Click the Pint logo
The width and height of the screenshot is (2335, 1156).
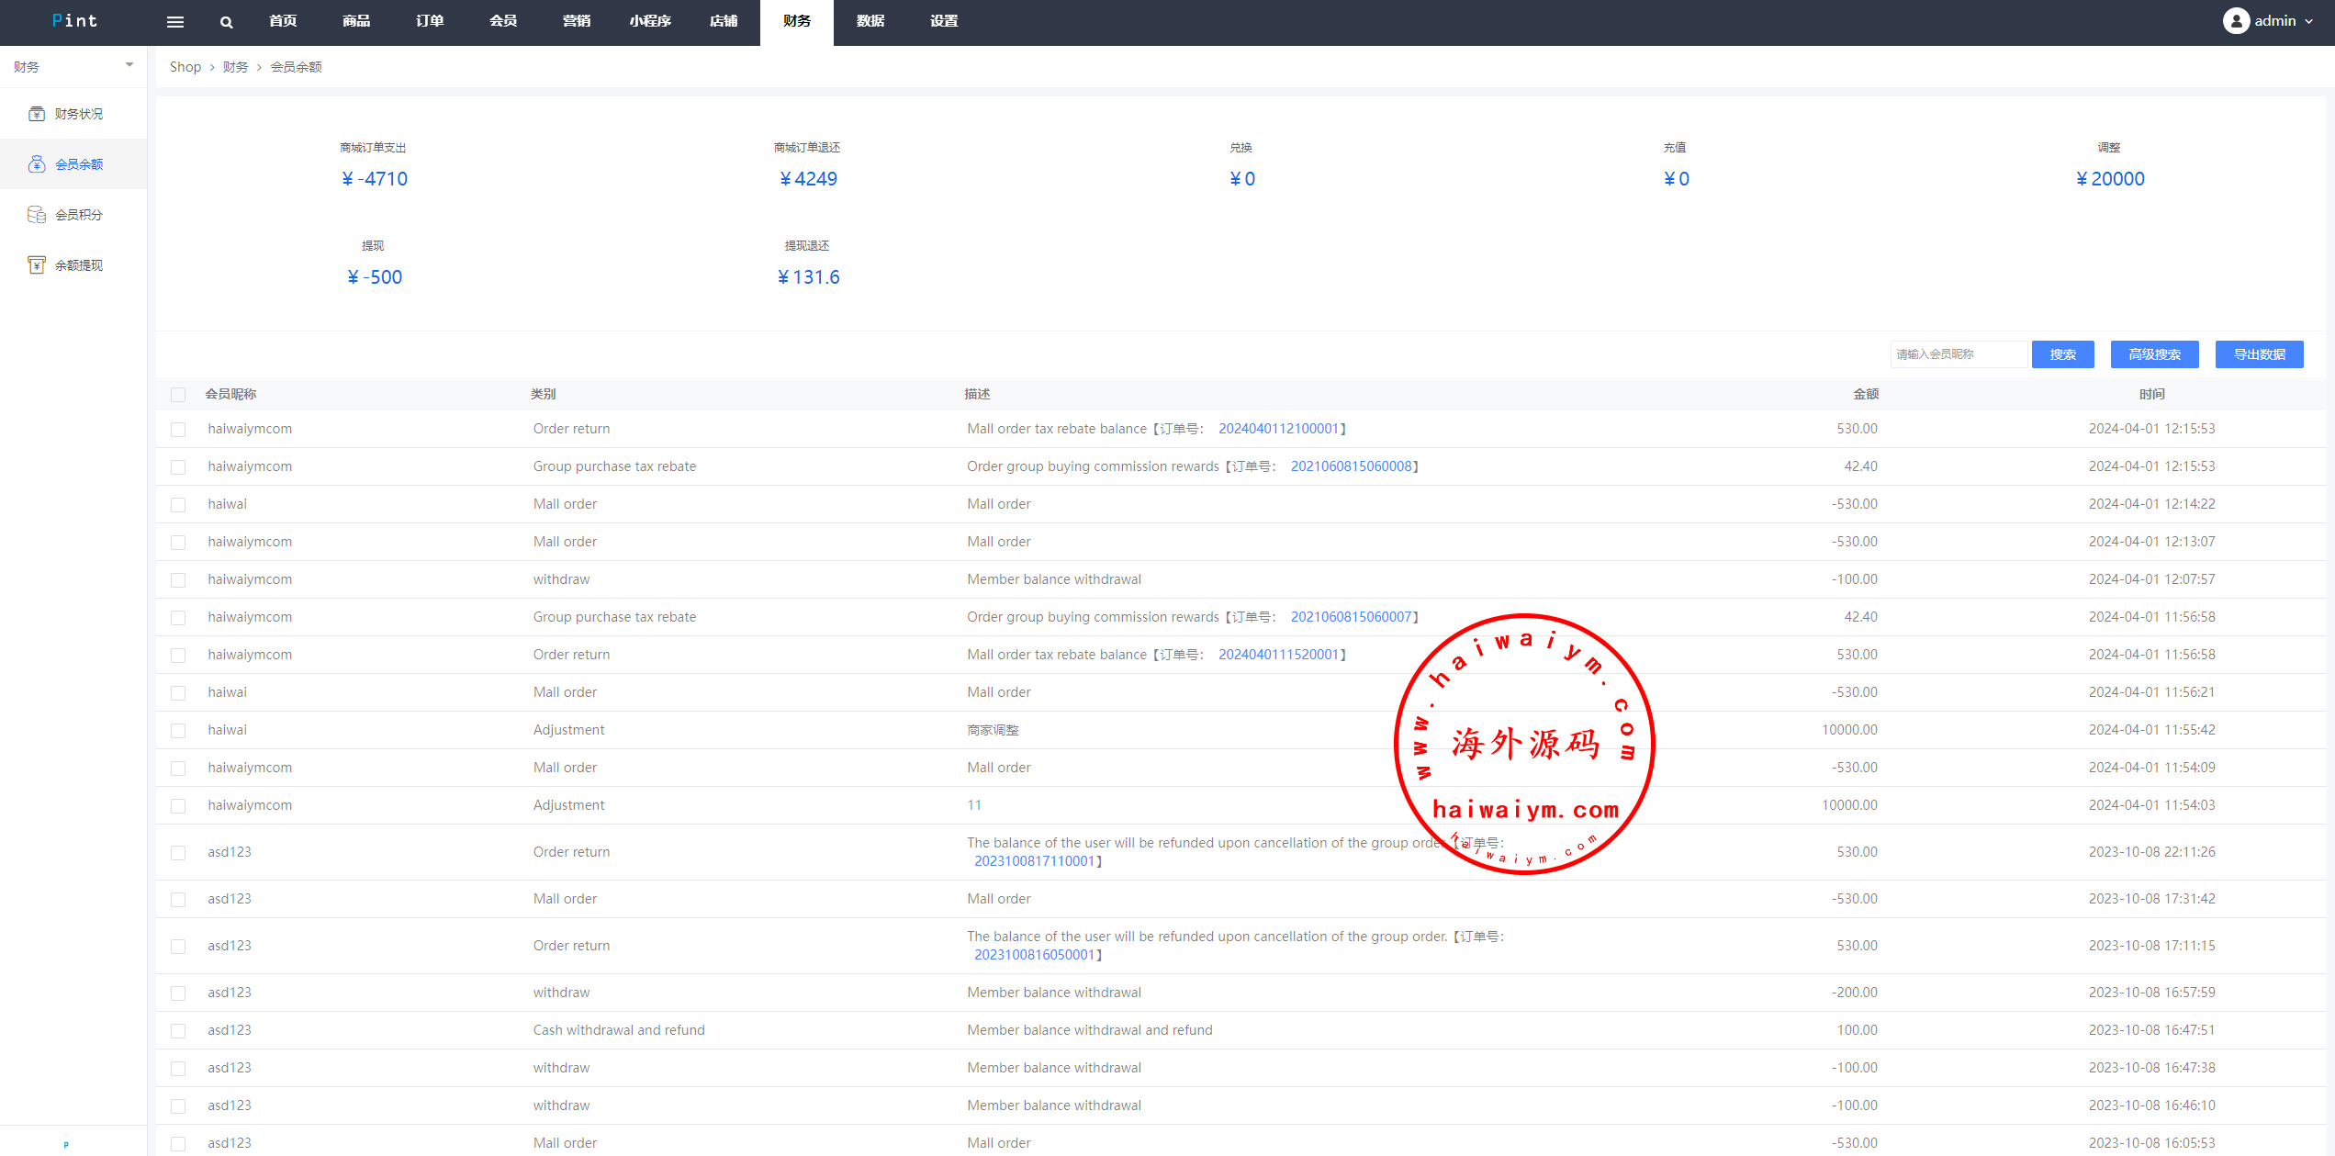[x=74, y=21]
